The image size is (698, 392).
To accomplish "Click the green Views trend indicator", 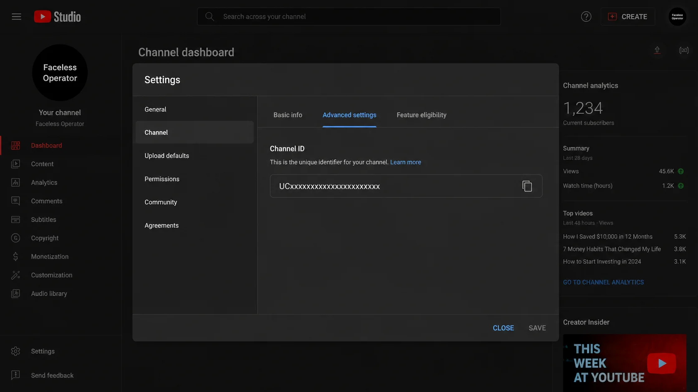I will click(681, 171).
